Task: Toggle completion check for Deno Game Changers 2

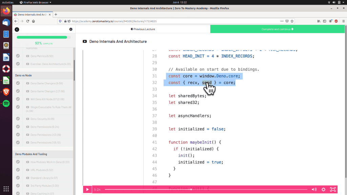Action: [x=18, y=91]
